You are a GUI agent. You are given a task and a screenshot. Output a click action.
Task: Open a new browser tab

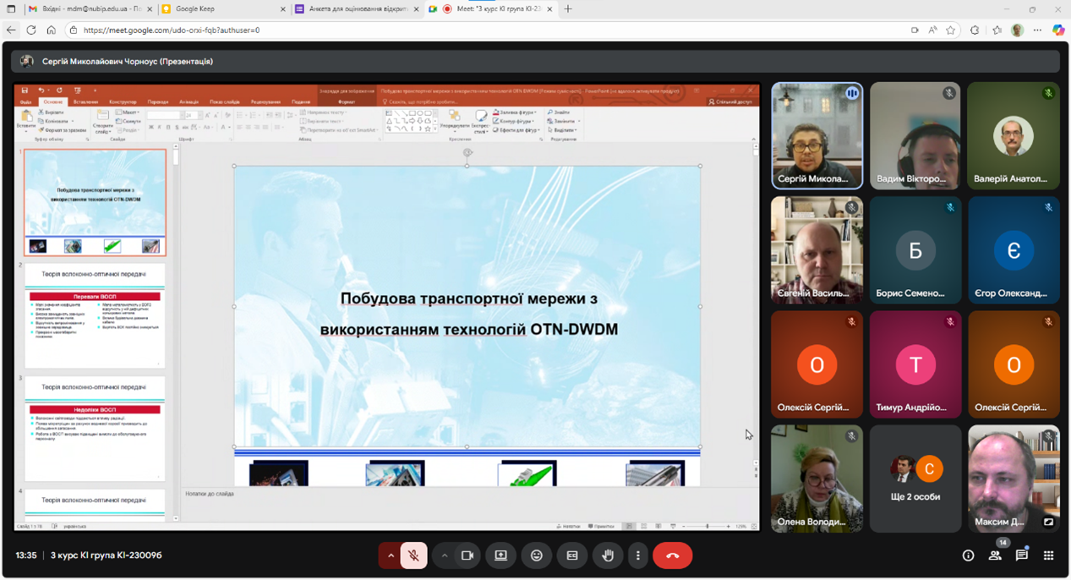(x=568, y=9)
